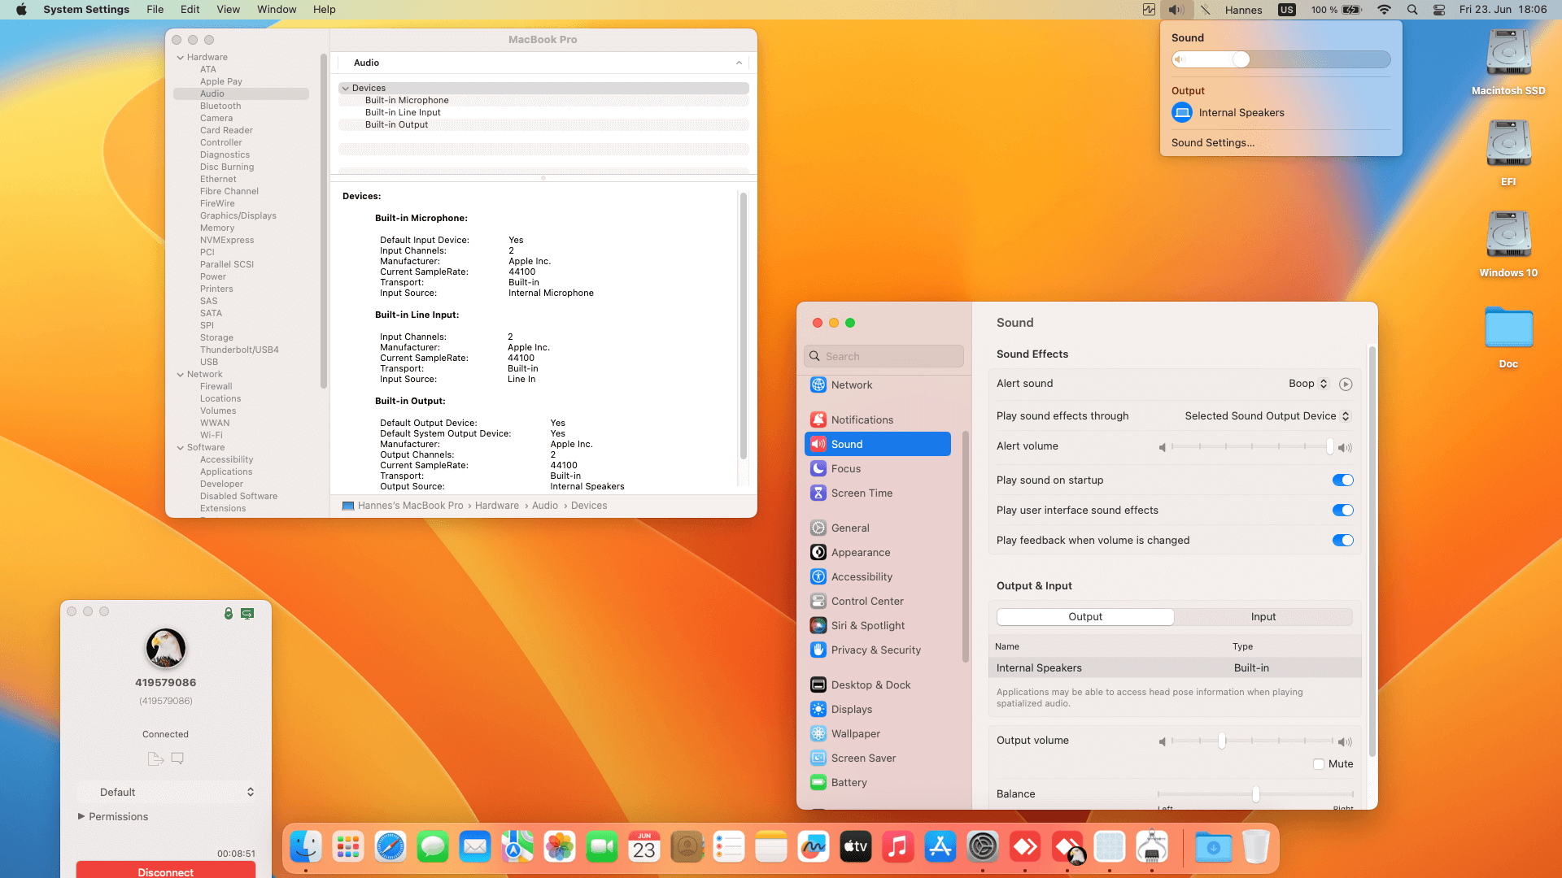
Task: Play the alert sound preview button
Action: pyautogui.click(x=1346, y=385)
